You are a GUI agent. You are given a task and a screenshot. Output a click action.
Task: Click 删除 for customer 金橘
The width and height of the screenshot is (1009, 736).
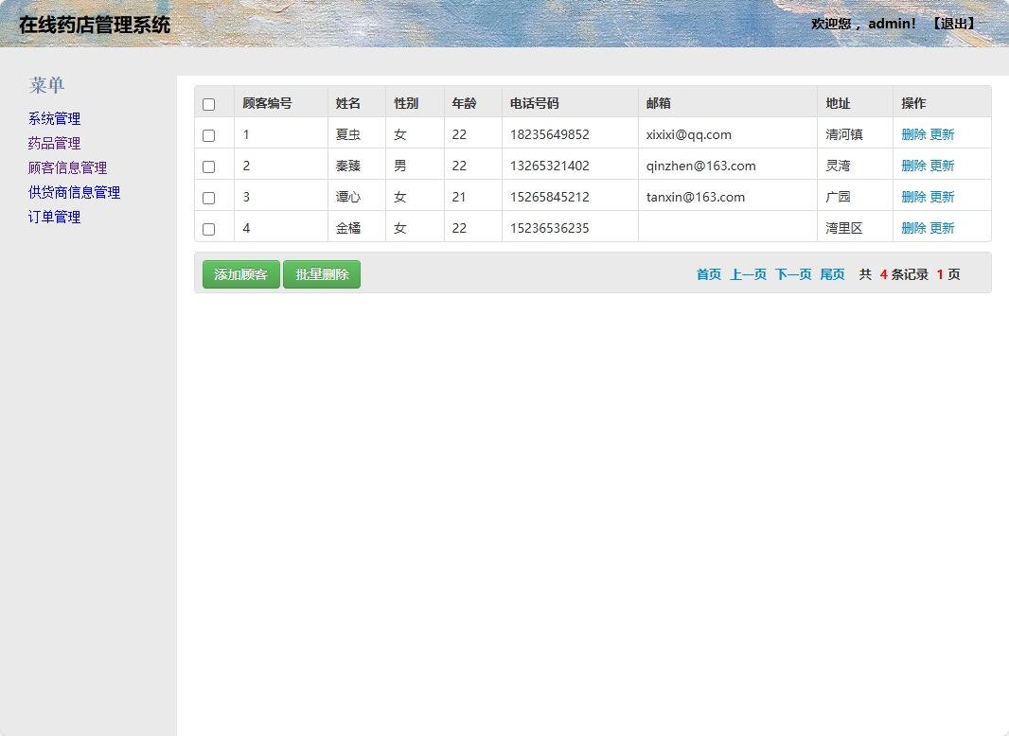(x=914, y=227)
